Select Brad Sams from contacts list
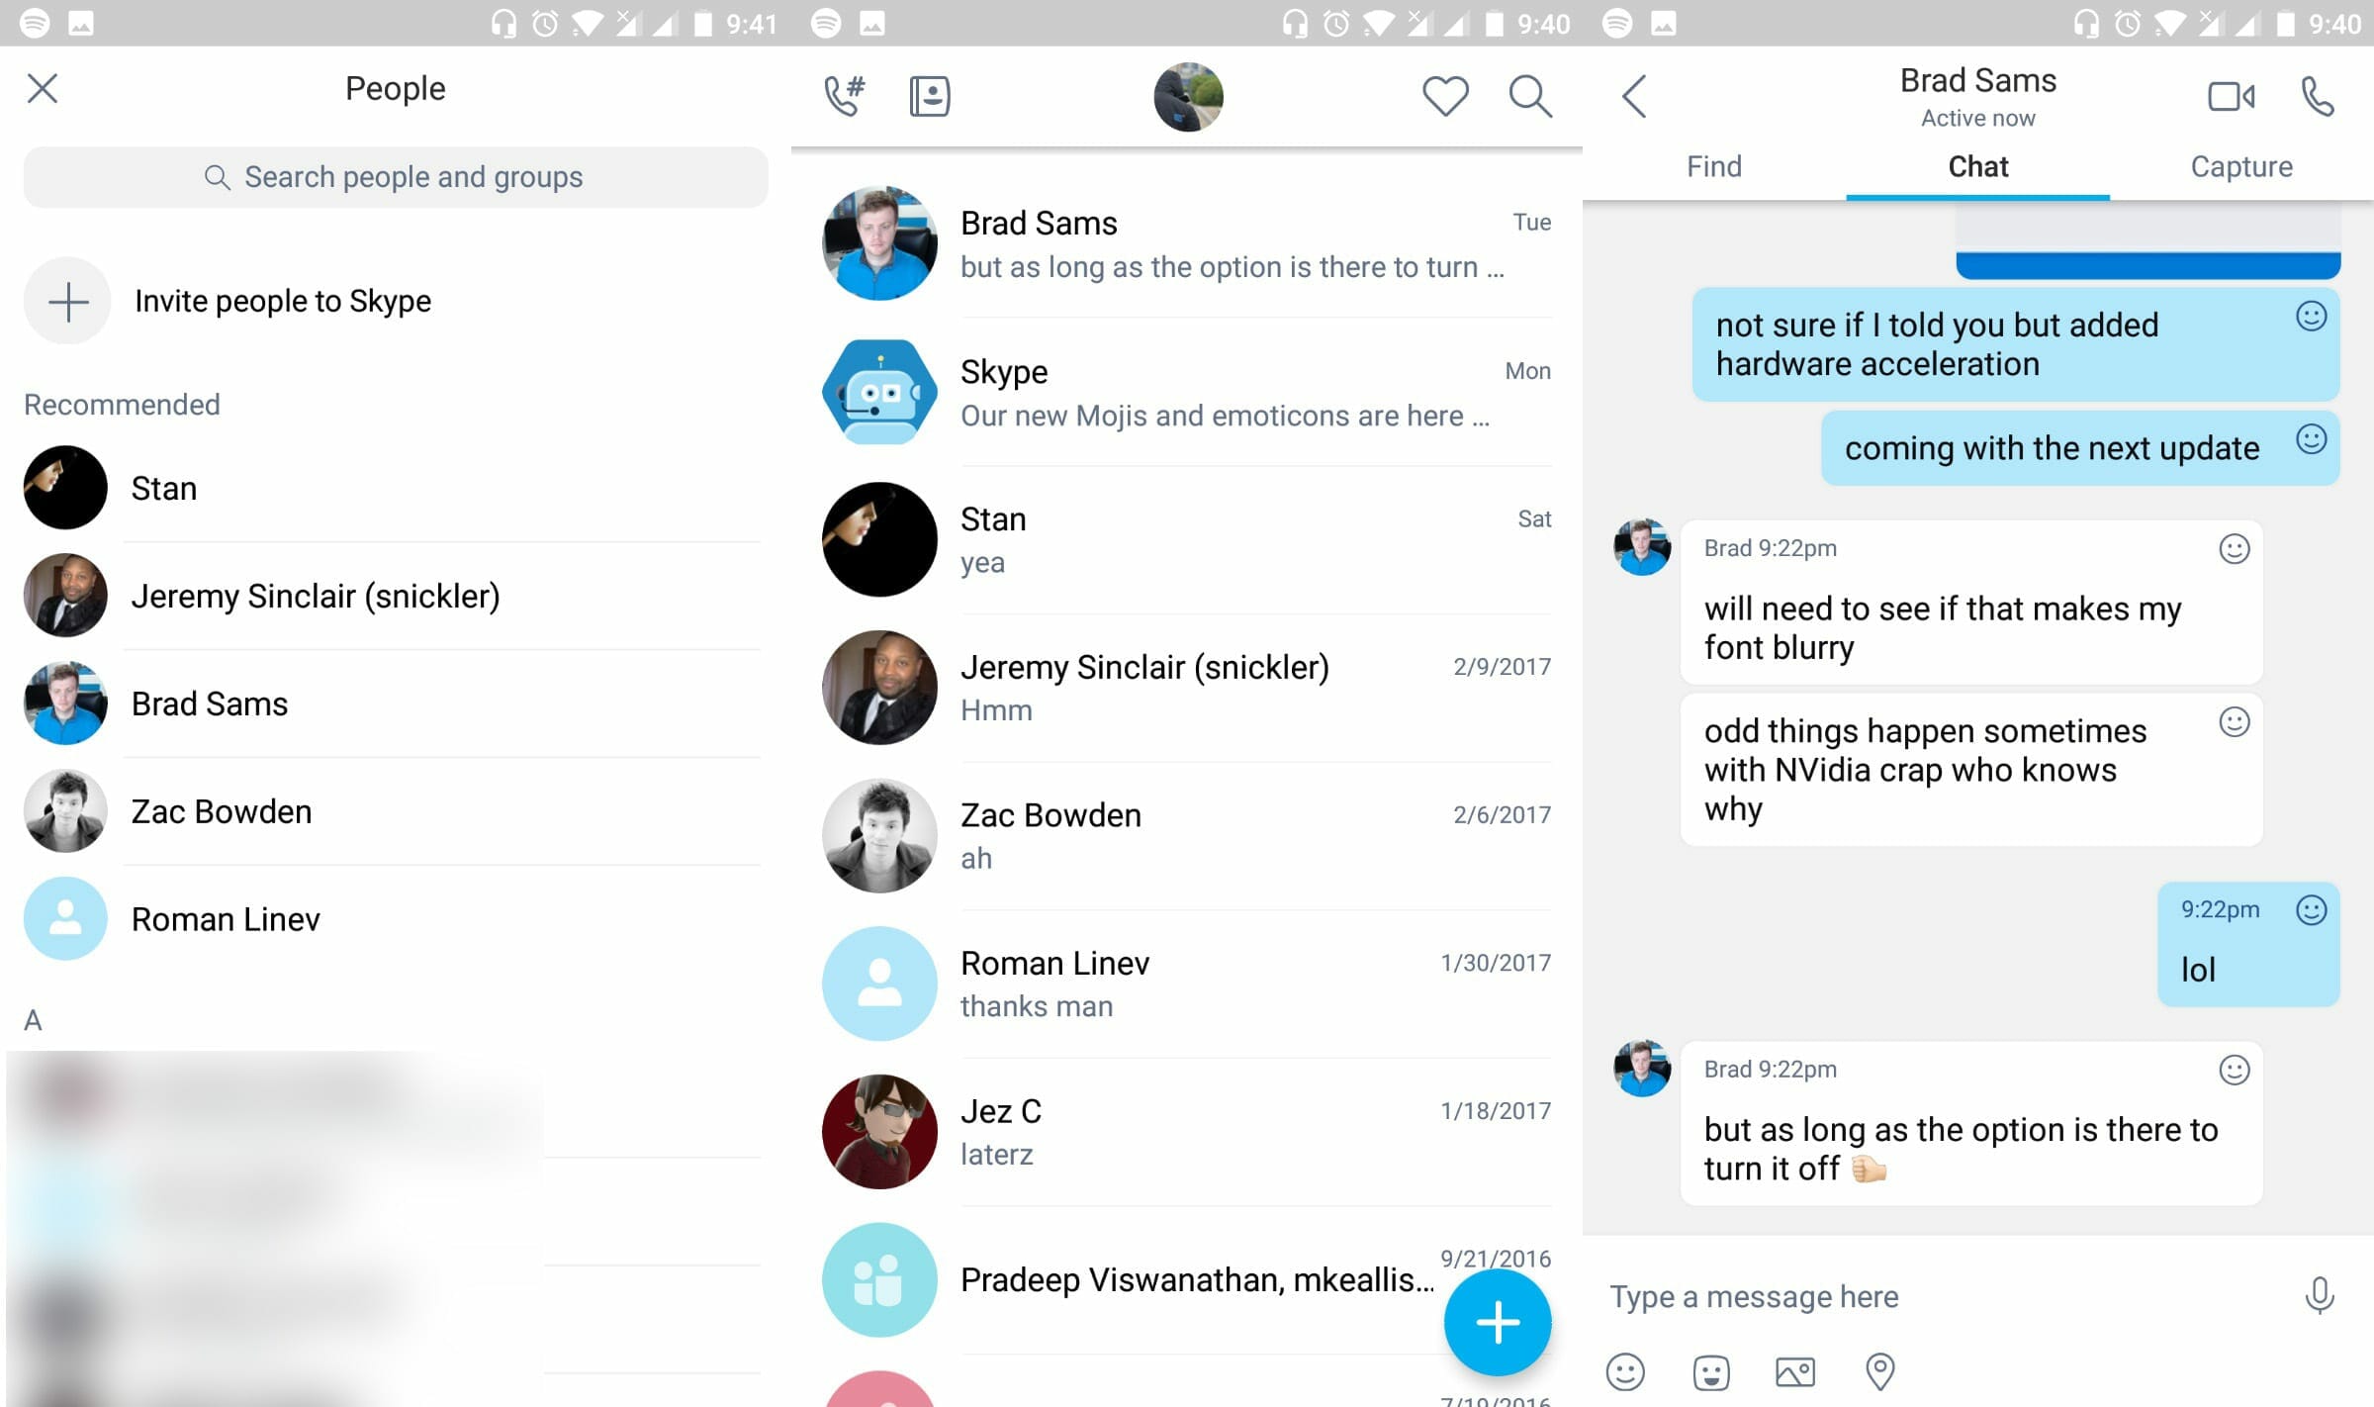 [210, 702]
